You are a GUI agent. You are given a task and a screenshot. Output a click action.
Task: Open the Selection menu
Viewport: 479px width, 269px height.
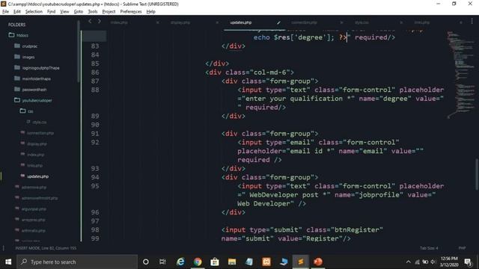point(34,12)
